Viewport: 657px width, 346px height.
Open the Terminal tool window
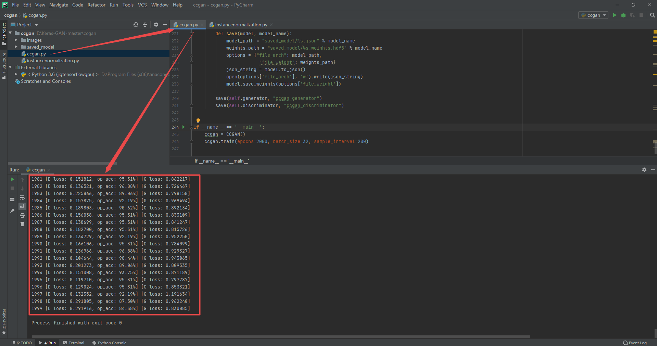pyautogui.click(x=74, y=343)
